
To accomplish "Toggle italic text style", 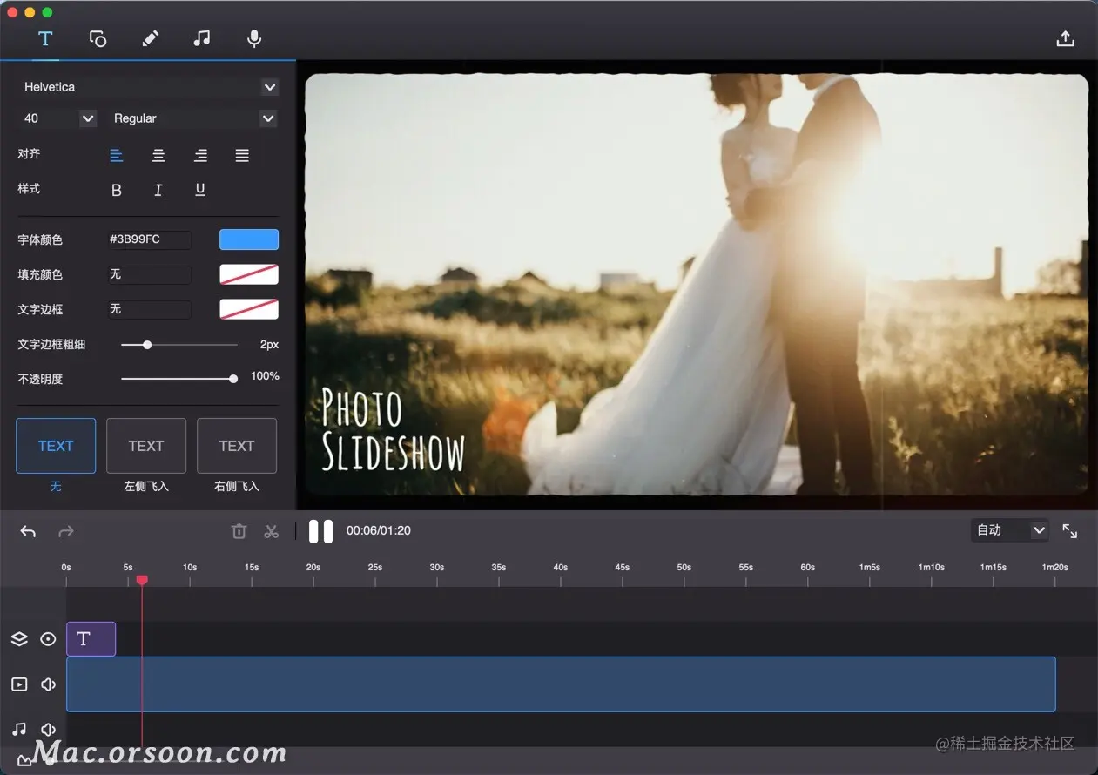I will pos(158,190).
